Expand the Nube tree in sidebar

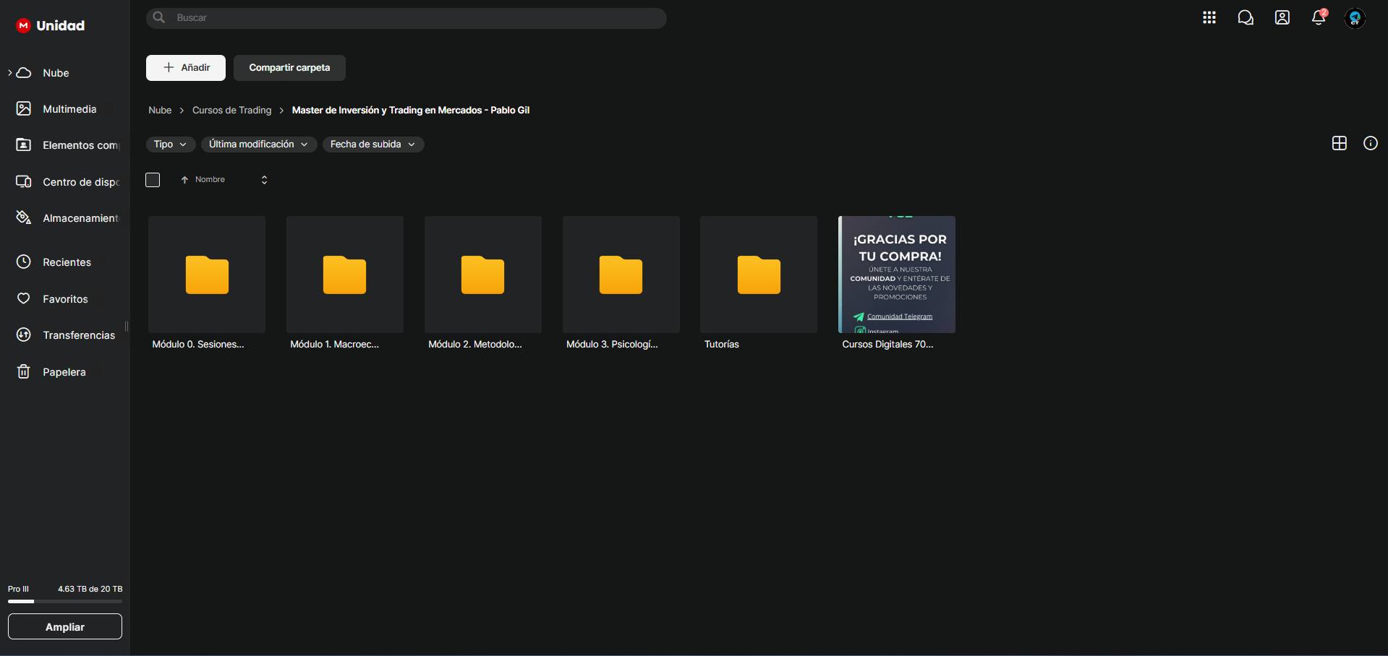10,73
